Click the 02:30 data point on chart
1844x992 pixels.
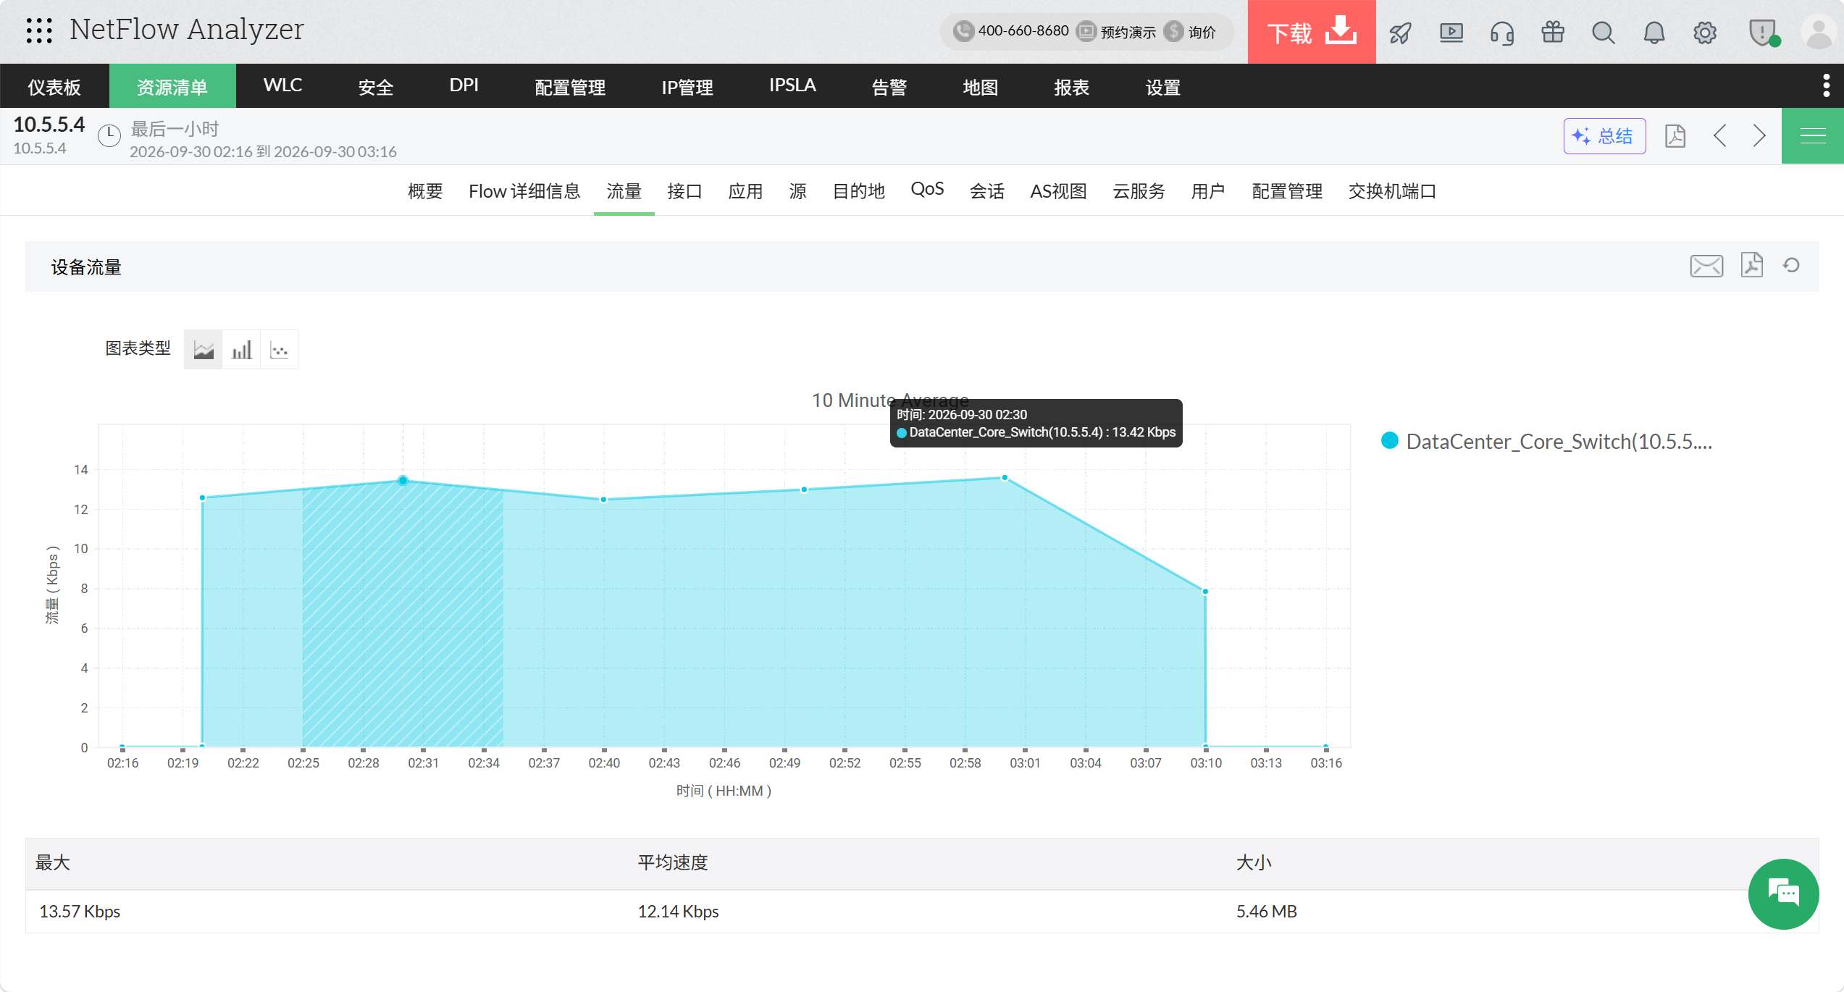coord(403,480)
